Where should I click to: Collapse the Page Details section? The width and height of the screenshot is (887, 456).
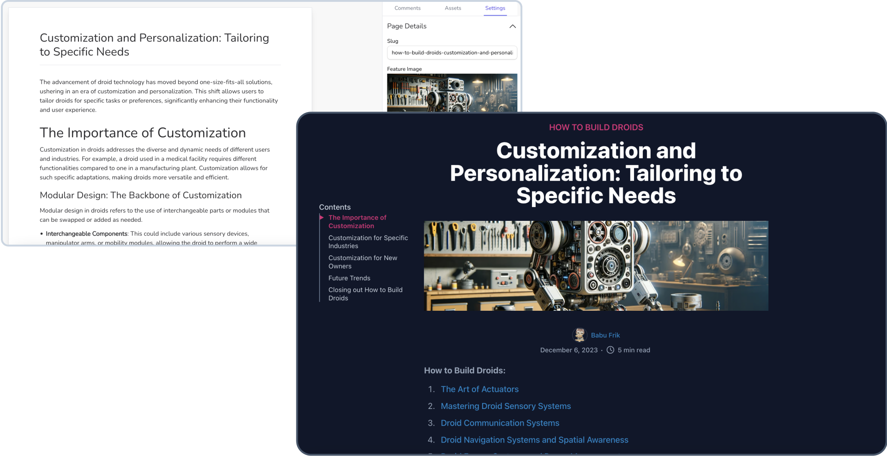(x=513, y=26)
